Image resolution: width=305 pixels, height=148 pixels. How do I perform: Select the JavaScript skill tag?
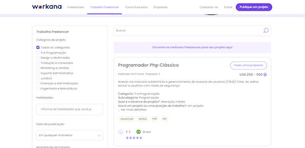coord(127,119)
